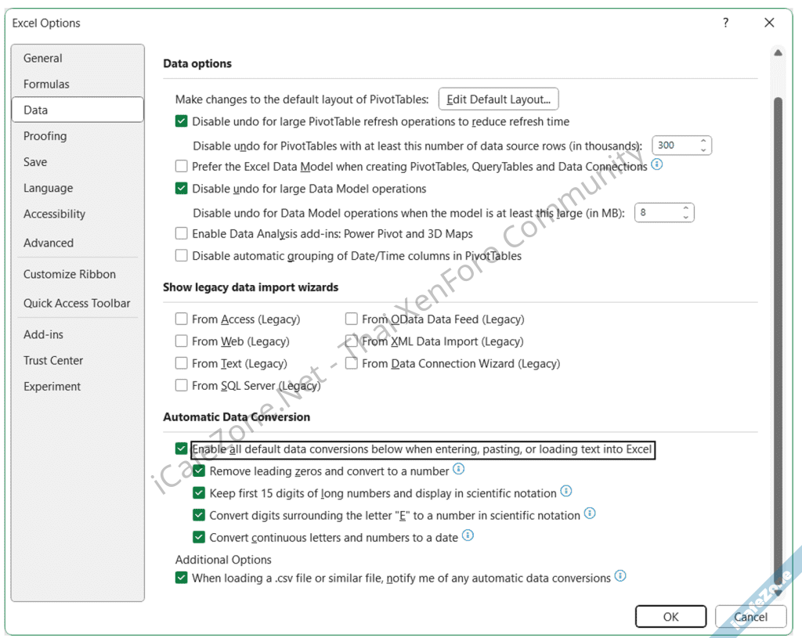
Task: Toggle Disable undo for large PivotTable refresh
Action: tap(182, 121)
